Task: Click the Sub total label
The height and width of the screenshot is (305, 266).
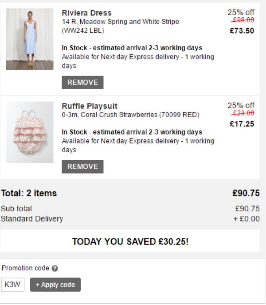Action: pos(16,209)
